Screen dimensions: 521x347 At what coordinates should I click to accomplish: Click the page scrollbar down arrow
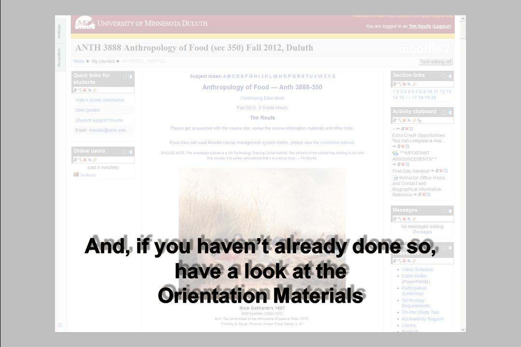coord(463,329)
